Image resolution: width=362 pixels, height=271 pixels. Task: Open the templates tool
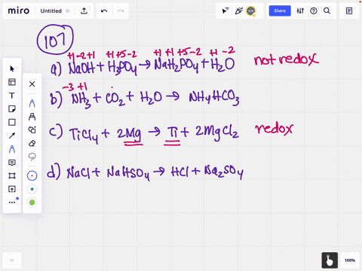click(12, 82)
